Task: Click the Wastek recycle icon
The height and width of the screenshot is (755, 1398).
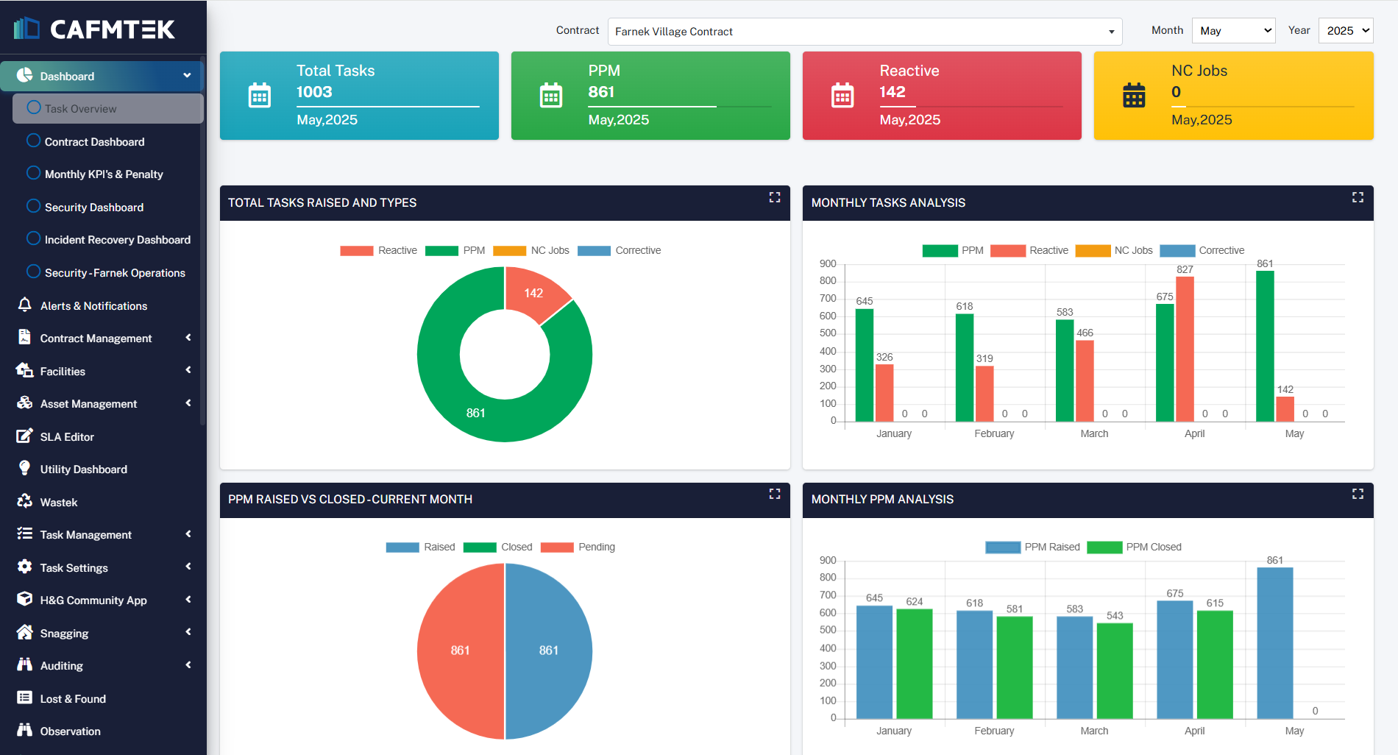Action: [x=24, y=501]
